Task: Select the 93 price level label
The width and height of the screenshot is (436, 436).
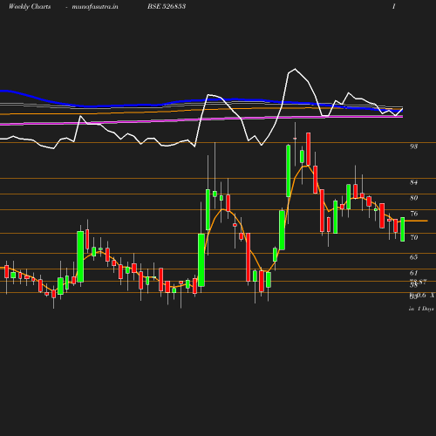Action: (413, 146)
